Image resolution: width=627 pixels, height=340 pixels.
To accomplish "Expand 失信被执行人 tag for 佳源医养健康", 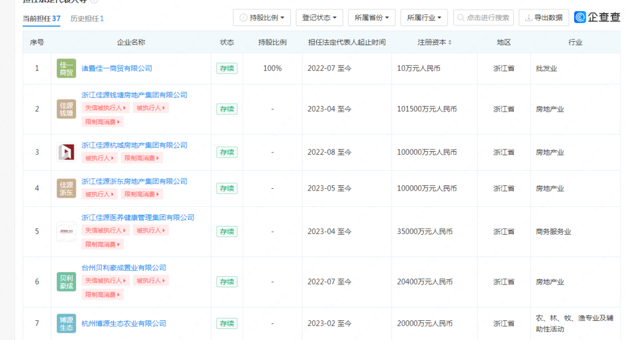I will (x=106, y=231).
